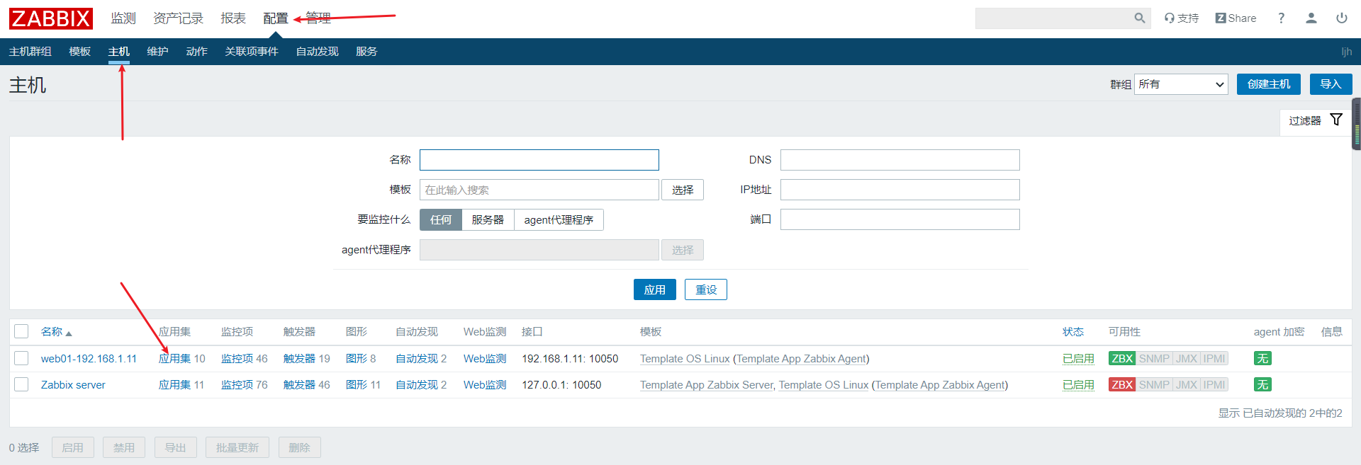
Task: Open the web01-192.168.1.11 host link
Action: tap(89, 359)
